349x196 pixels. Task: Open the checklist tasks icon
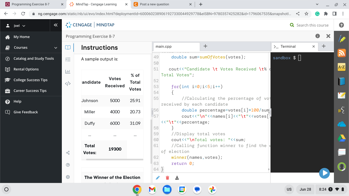click(x=68, y=59)
